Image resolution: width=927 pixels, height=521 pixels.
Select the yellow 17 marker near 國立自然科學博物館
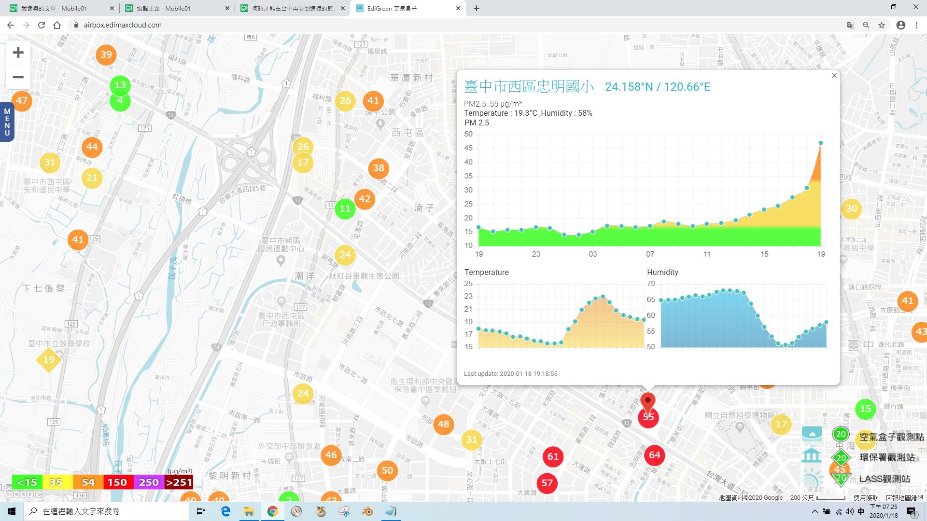coord(781,425)
